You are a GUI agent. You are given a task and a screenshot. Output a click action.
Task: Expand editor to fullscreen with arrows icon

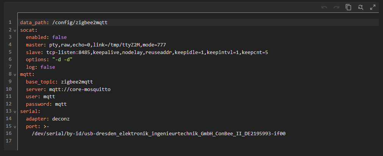coord(372,7)
